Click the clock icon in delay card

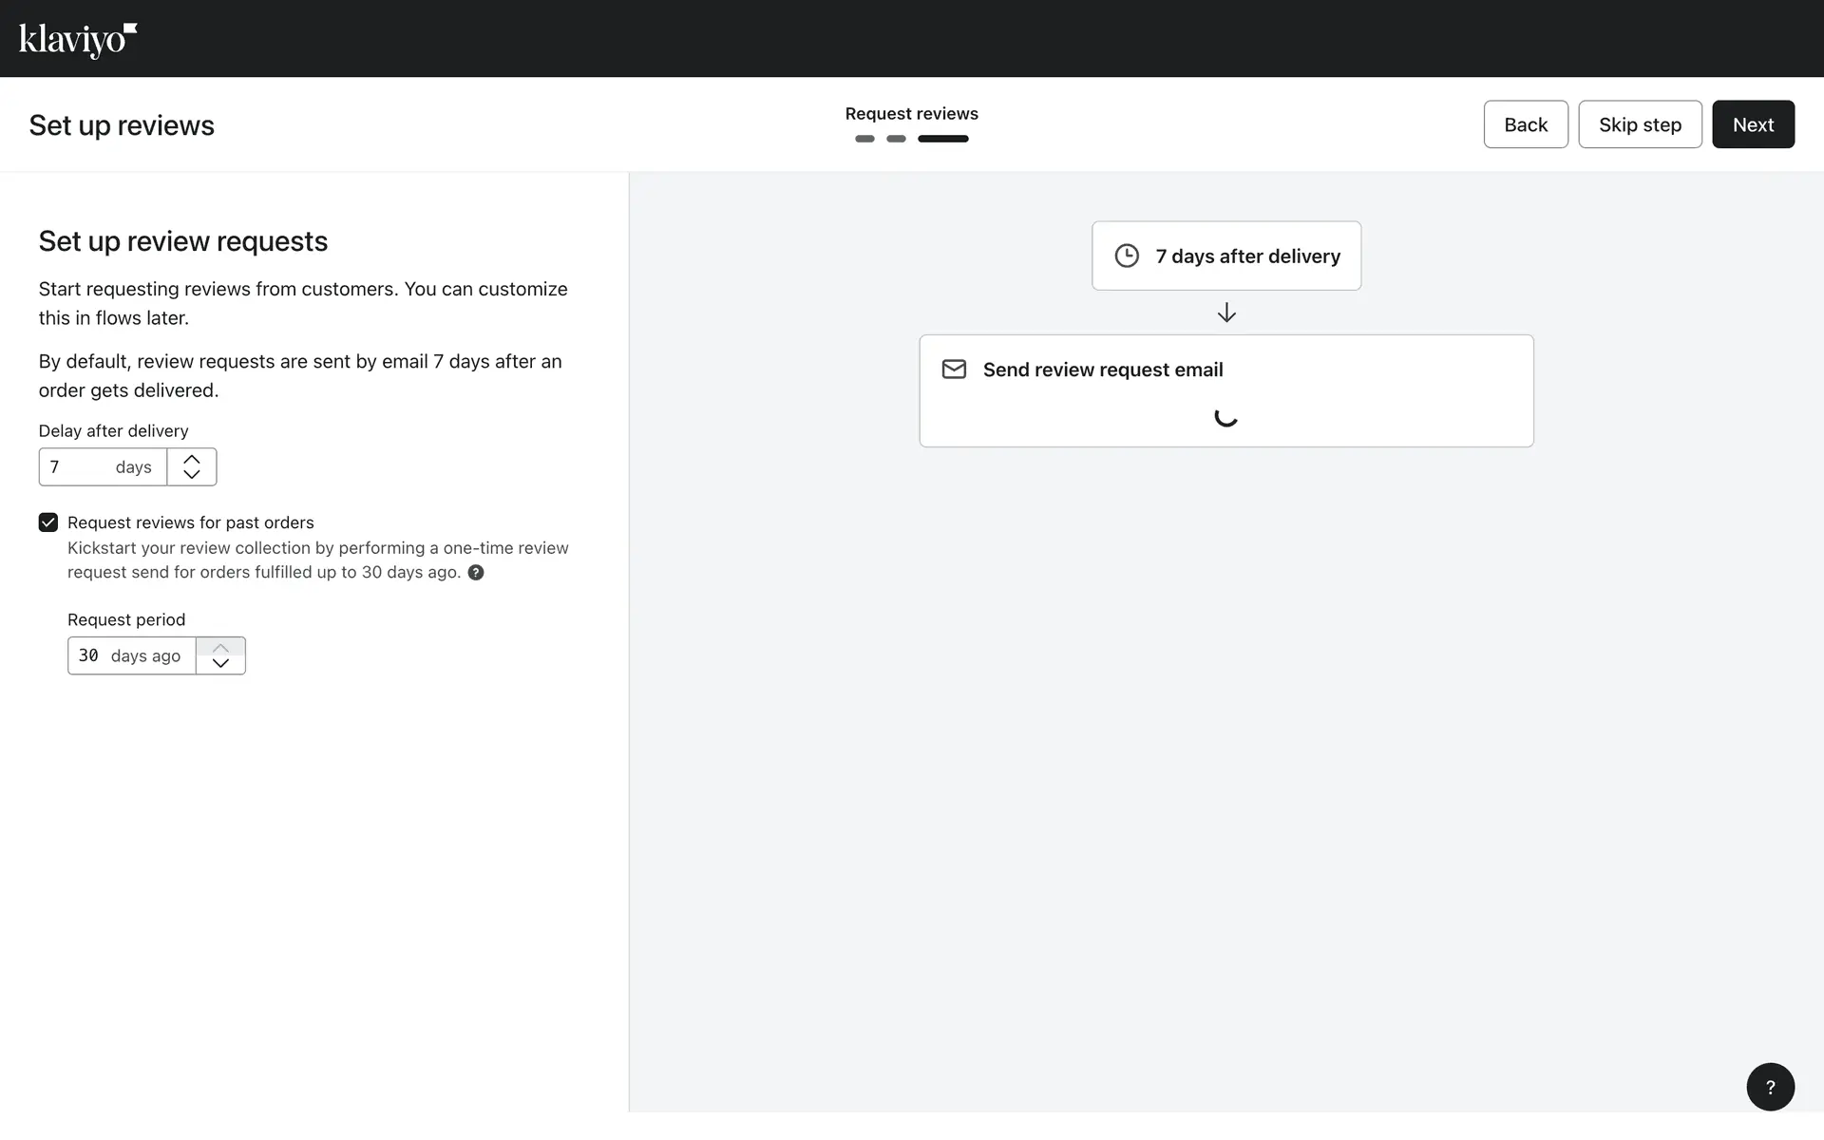click(1127, 256)
